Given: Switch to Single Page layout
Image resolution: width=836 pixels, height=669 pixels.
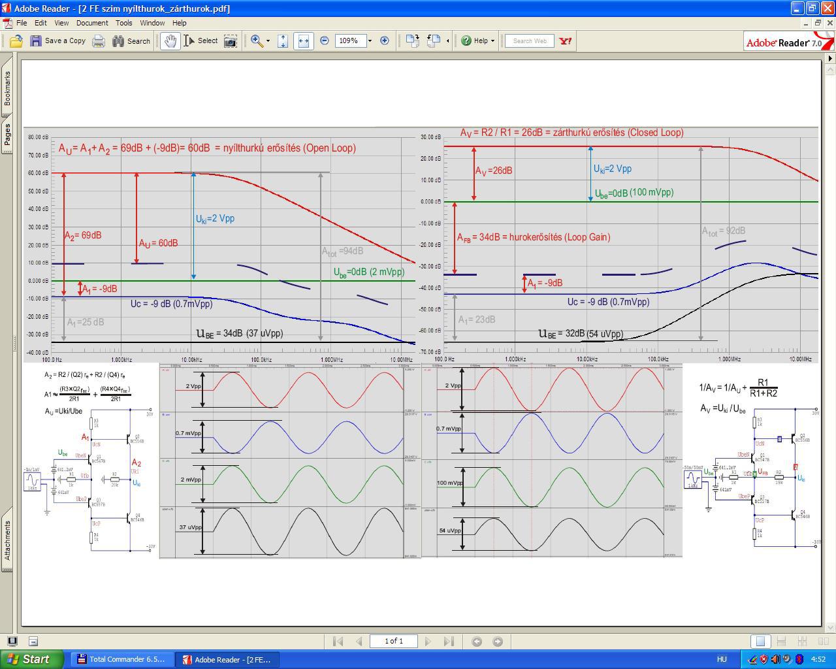Looking at the screenshot, I should 760,642.
